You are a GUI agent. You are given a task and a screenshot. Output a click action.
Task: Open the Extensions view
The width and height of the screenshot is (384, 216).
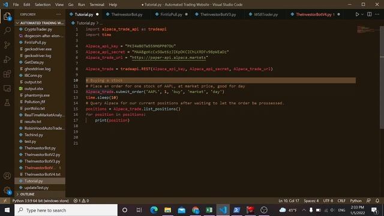7,74
